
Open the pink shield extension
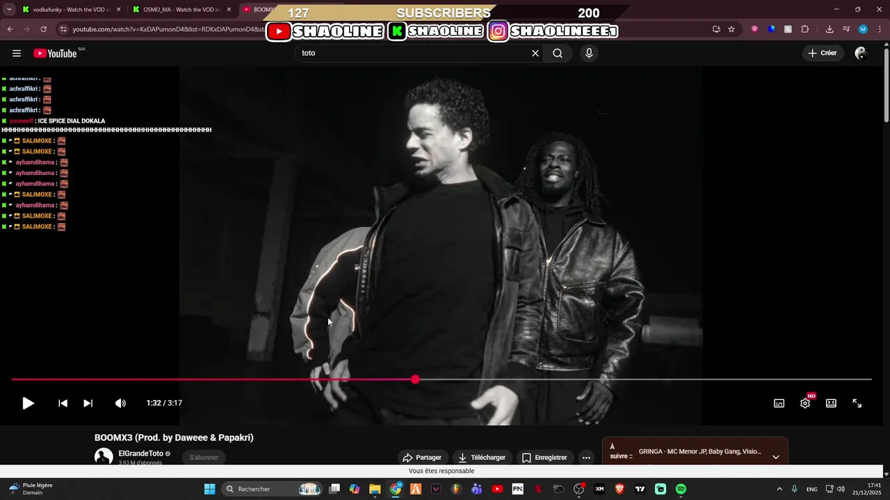pos(754,29)
